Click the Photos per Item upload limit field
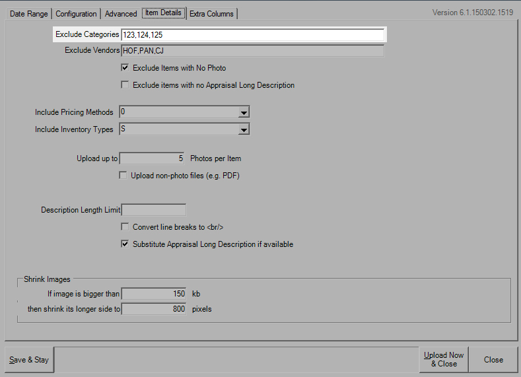The image size is (521, 377). [153, 158]
